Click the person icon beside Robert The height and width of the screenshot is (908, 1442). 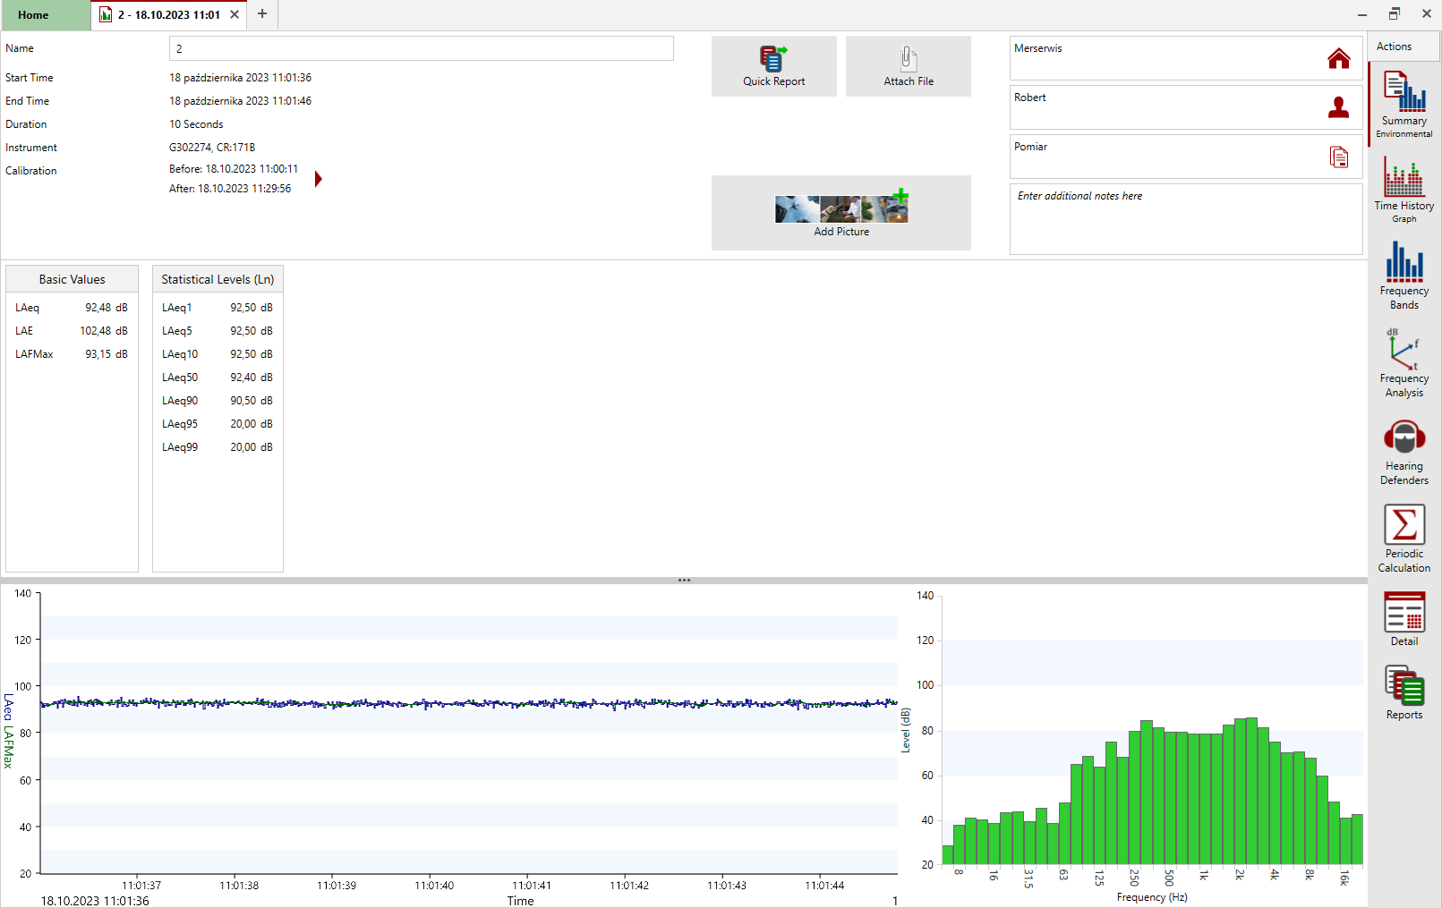1338,107
